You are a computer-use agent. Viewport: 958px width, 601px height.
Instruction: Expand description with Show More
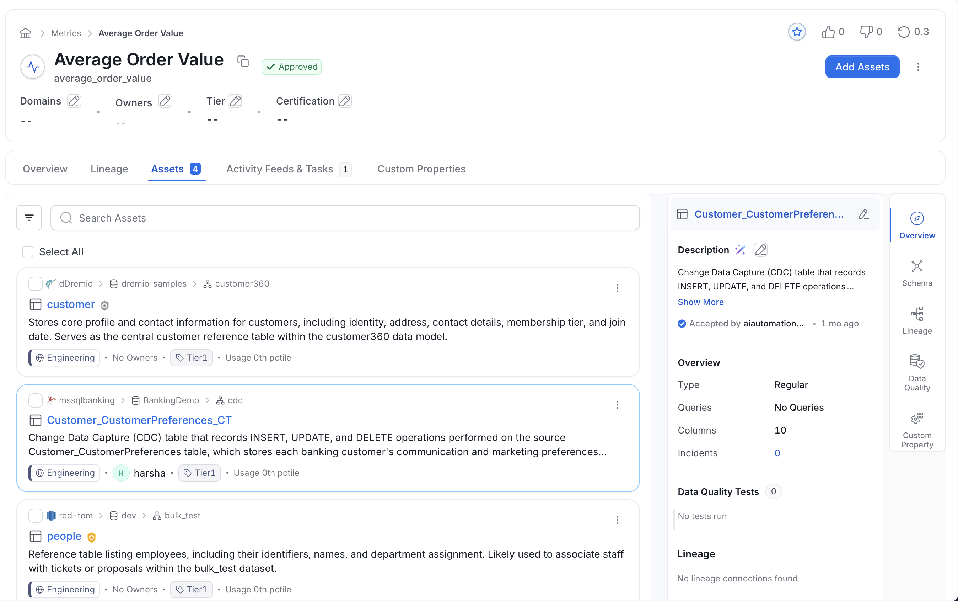[701, 302]
